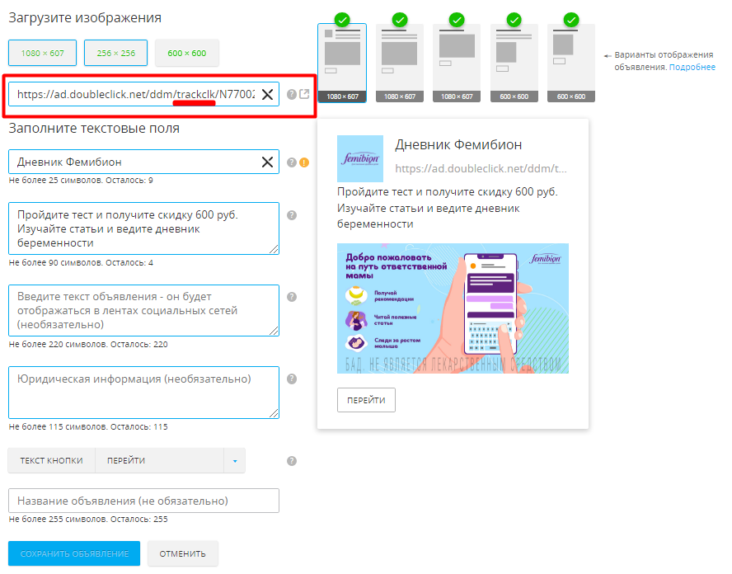Upload a 600 × 600 image
732x574 pixels.
[187, 54]
